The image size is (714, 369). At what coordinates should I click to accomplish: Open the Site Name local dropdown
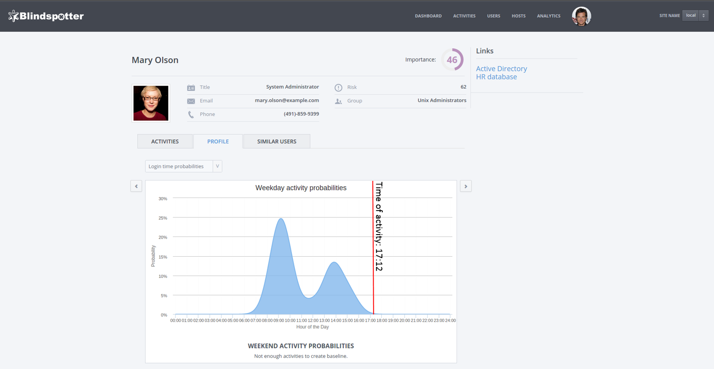695,15
